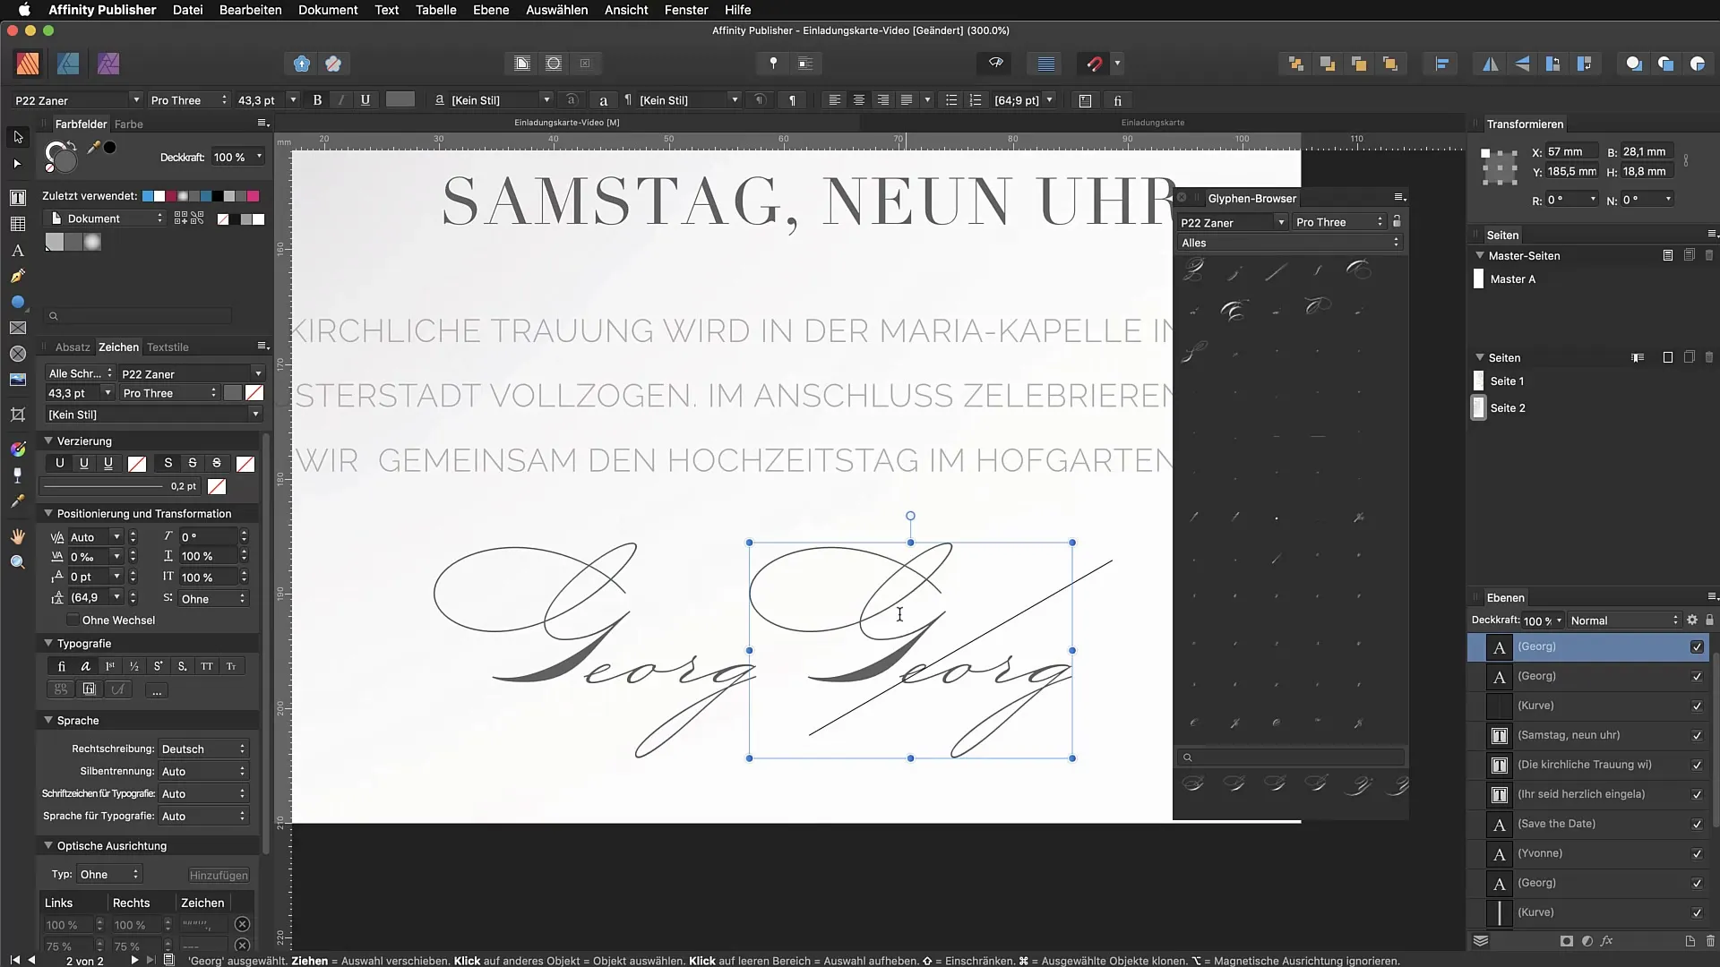Open the Tabelle menu
Viewport: 1720px width, 967px height.
(435, 10)
